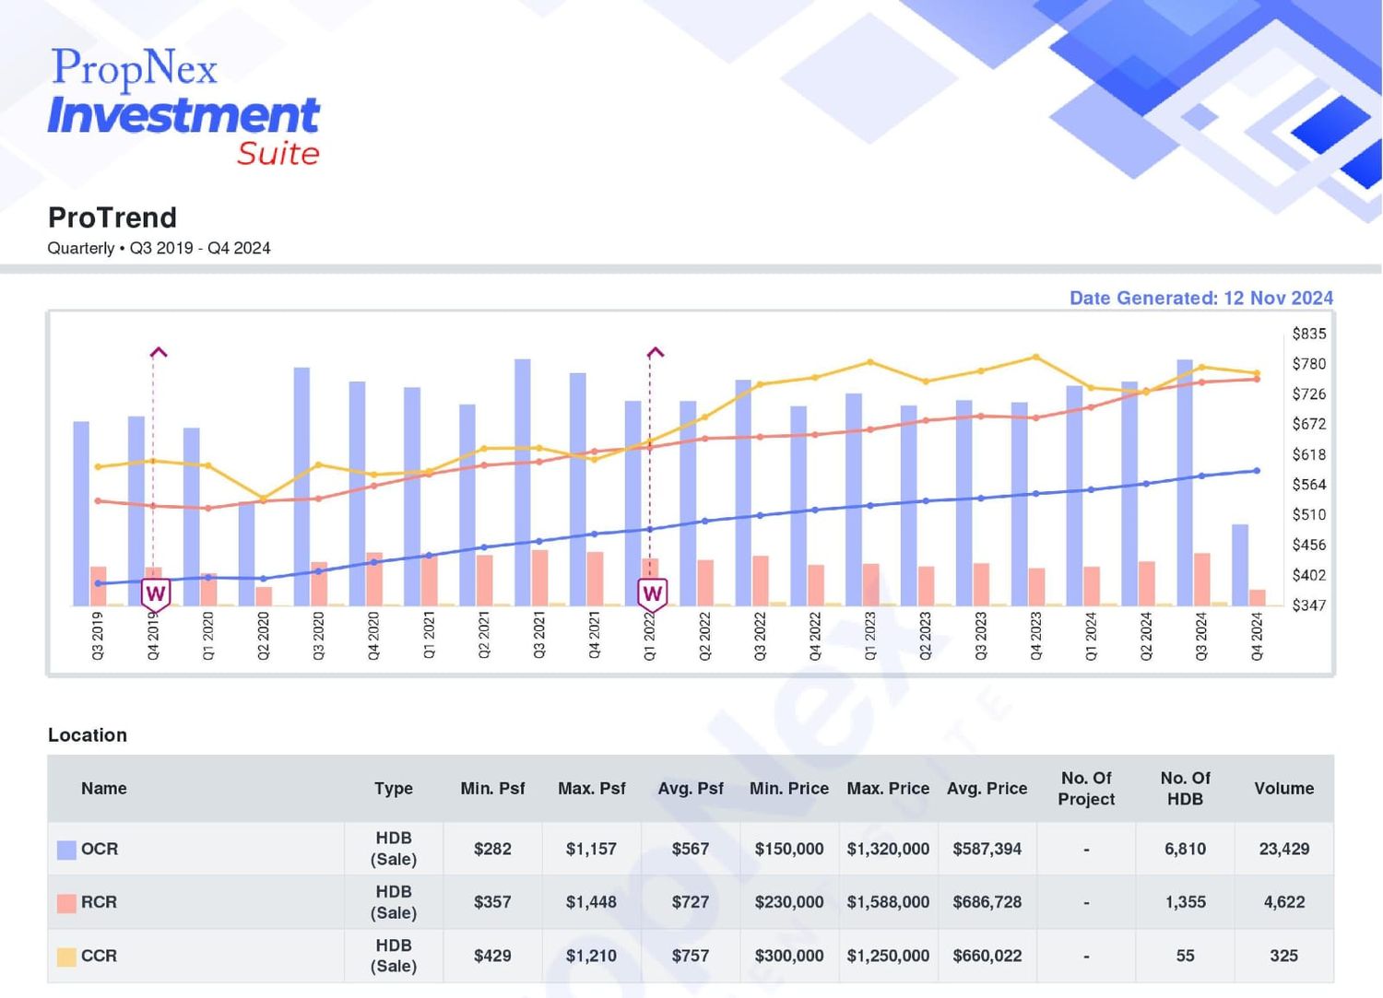Click the Q3 2021 tall blue bar
The height and width of the screenshot is (998, 1383).
(x=523, y=482)
